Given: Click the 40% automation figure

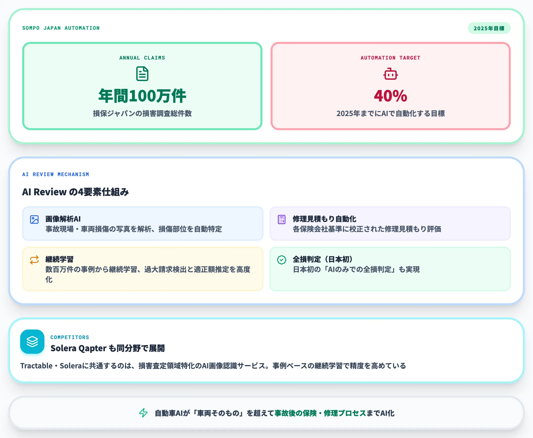Looking at the screenshot, I should (x=391, y=96).
